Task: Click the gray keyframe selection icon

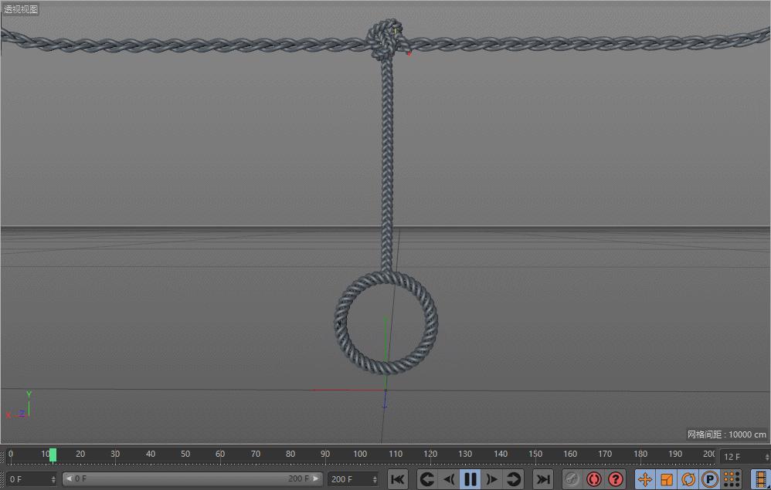Action: [x=572, y=478]
